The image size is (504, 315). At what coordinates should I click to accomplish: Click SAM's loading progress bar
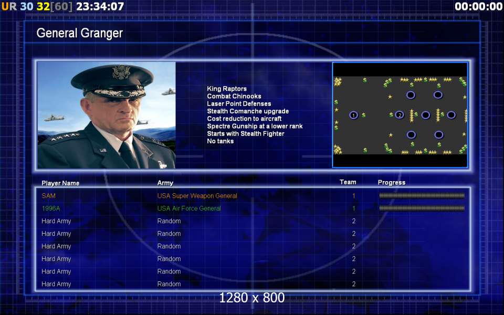click(x=422, y=195)
